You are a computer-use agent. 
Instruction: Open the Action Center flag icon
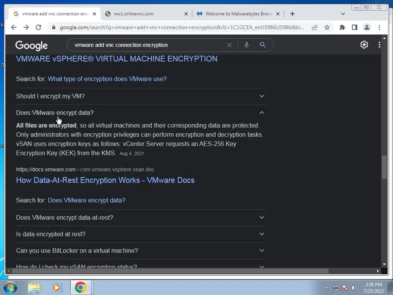coord(345,288)
